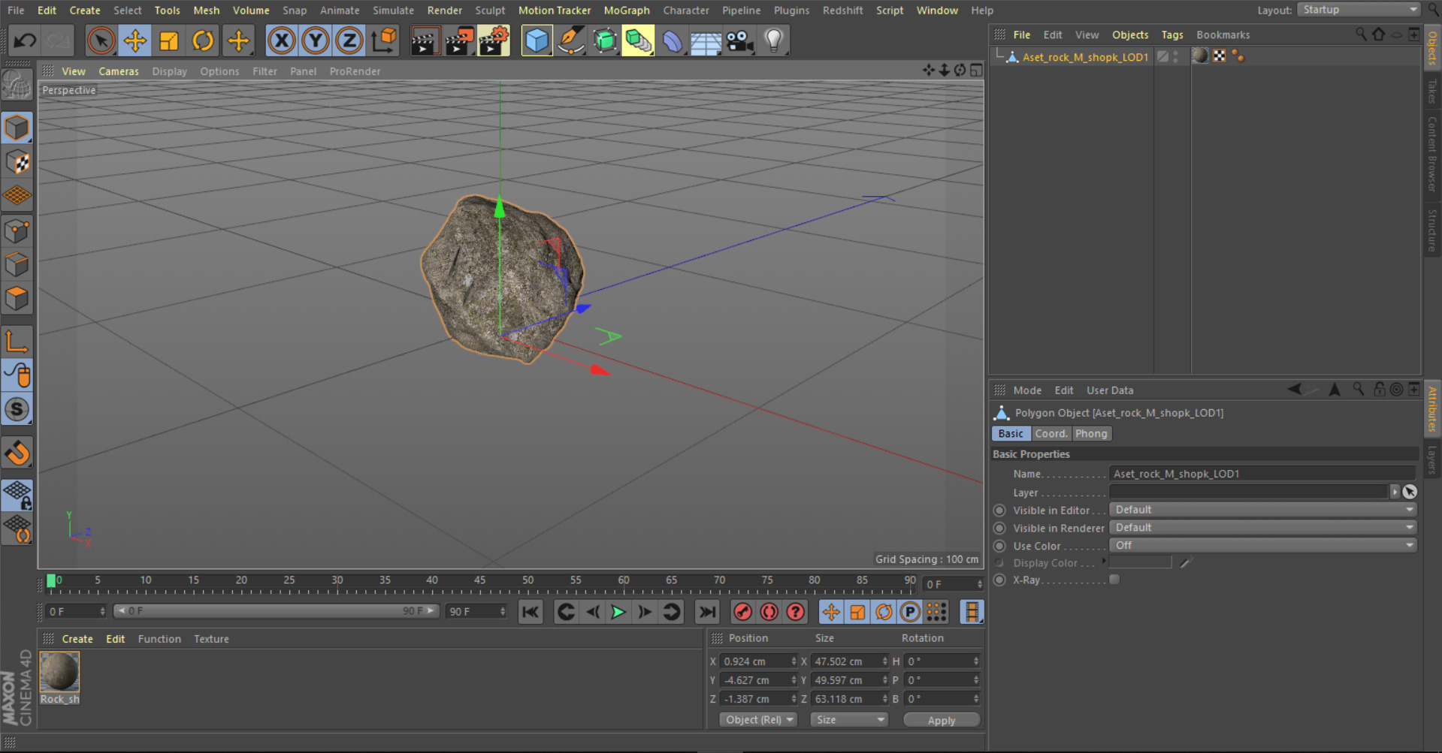Open the MoGraph menu
1442x753 pixels.
[627, 10]
